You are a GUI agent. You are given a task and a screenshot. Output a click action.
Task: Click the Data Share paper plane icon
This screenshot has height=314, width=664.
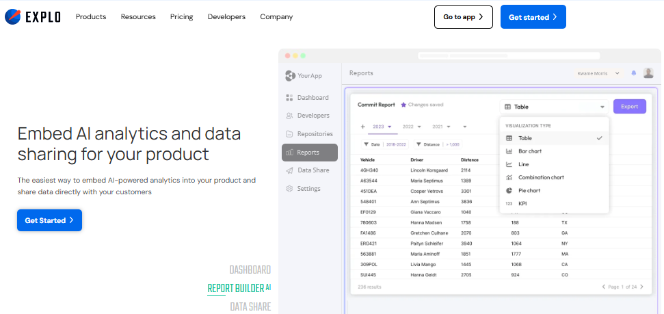click(x=290, y=170)
